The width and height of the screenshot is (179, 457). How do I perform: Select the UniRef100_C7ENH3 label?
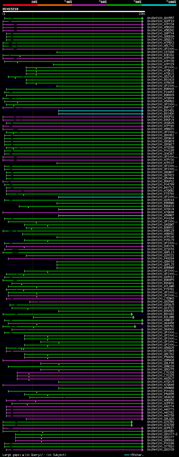click(161, 299)
